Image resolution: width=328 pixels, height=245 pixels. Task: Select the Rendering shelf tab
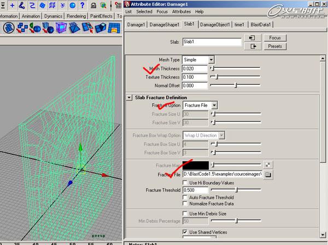pyautogui.click(x=76, y=16)
